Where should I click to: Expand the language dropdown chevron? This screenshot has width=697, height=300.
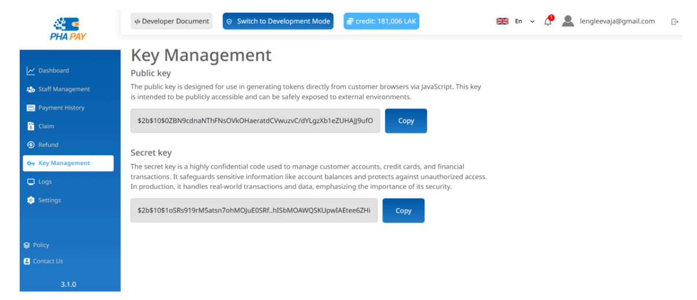(x=532, y=21)
